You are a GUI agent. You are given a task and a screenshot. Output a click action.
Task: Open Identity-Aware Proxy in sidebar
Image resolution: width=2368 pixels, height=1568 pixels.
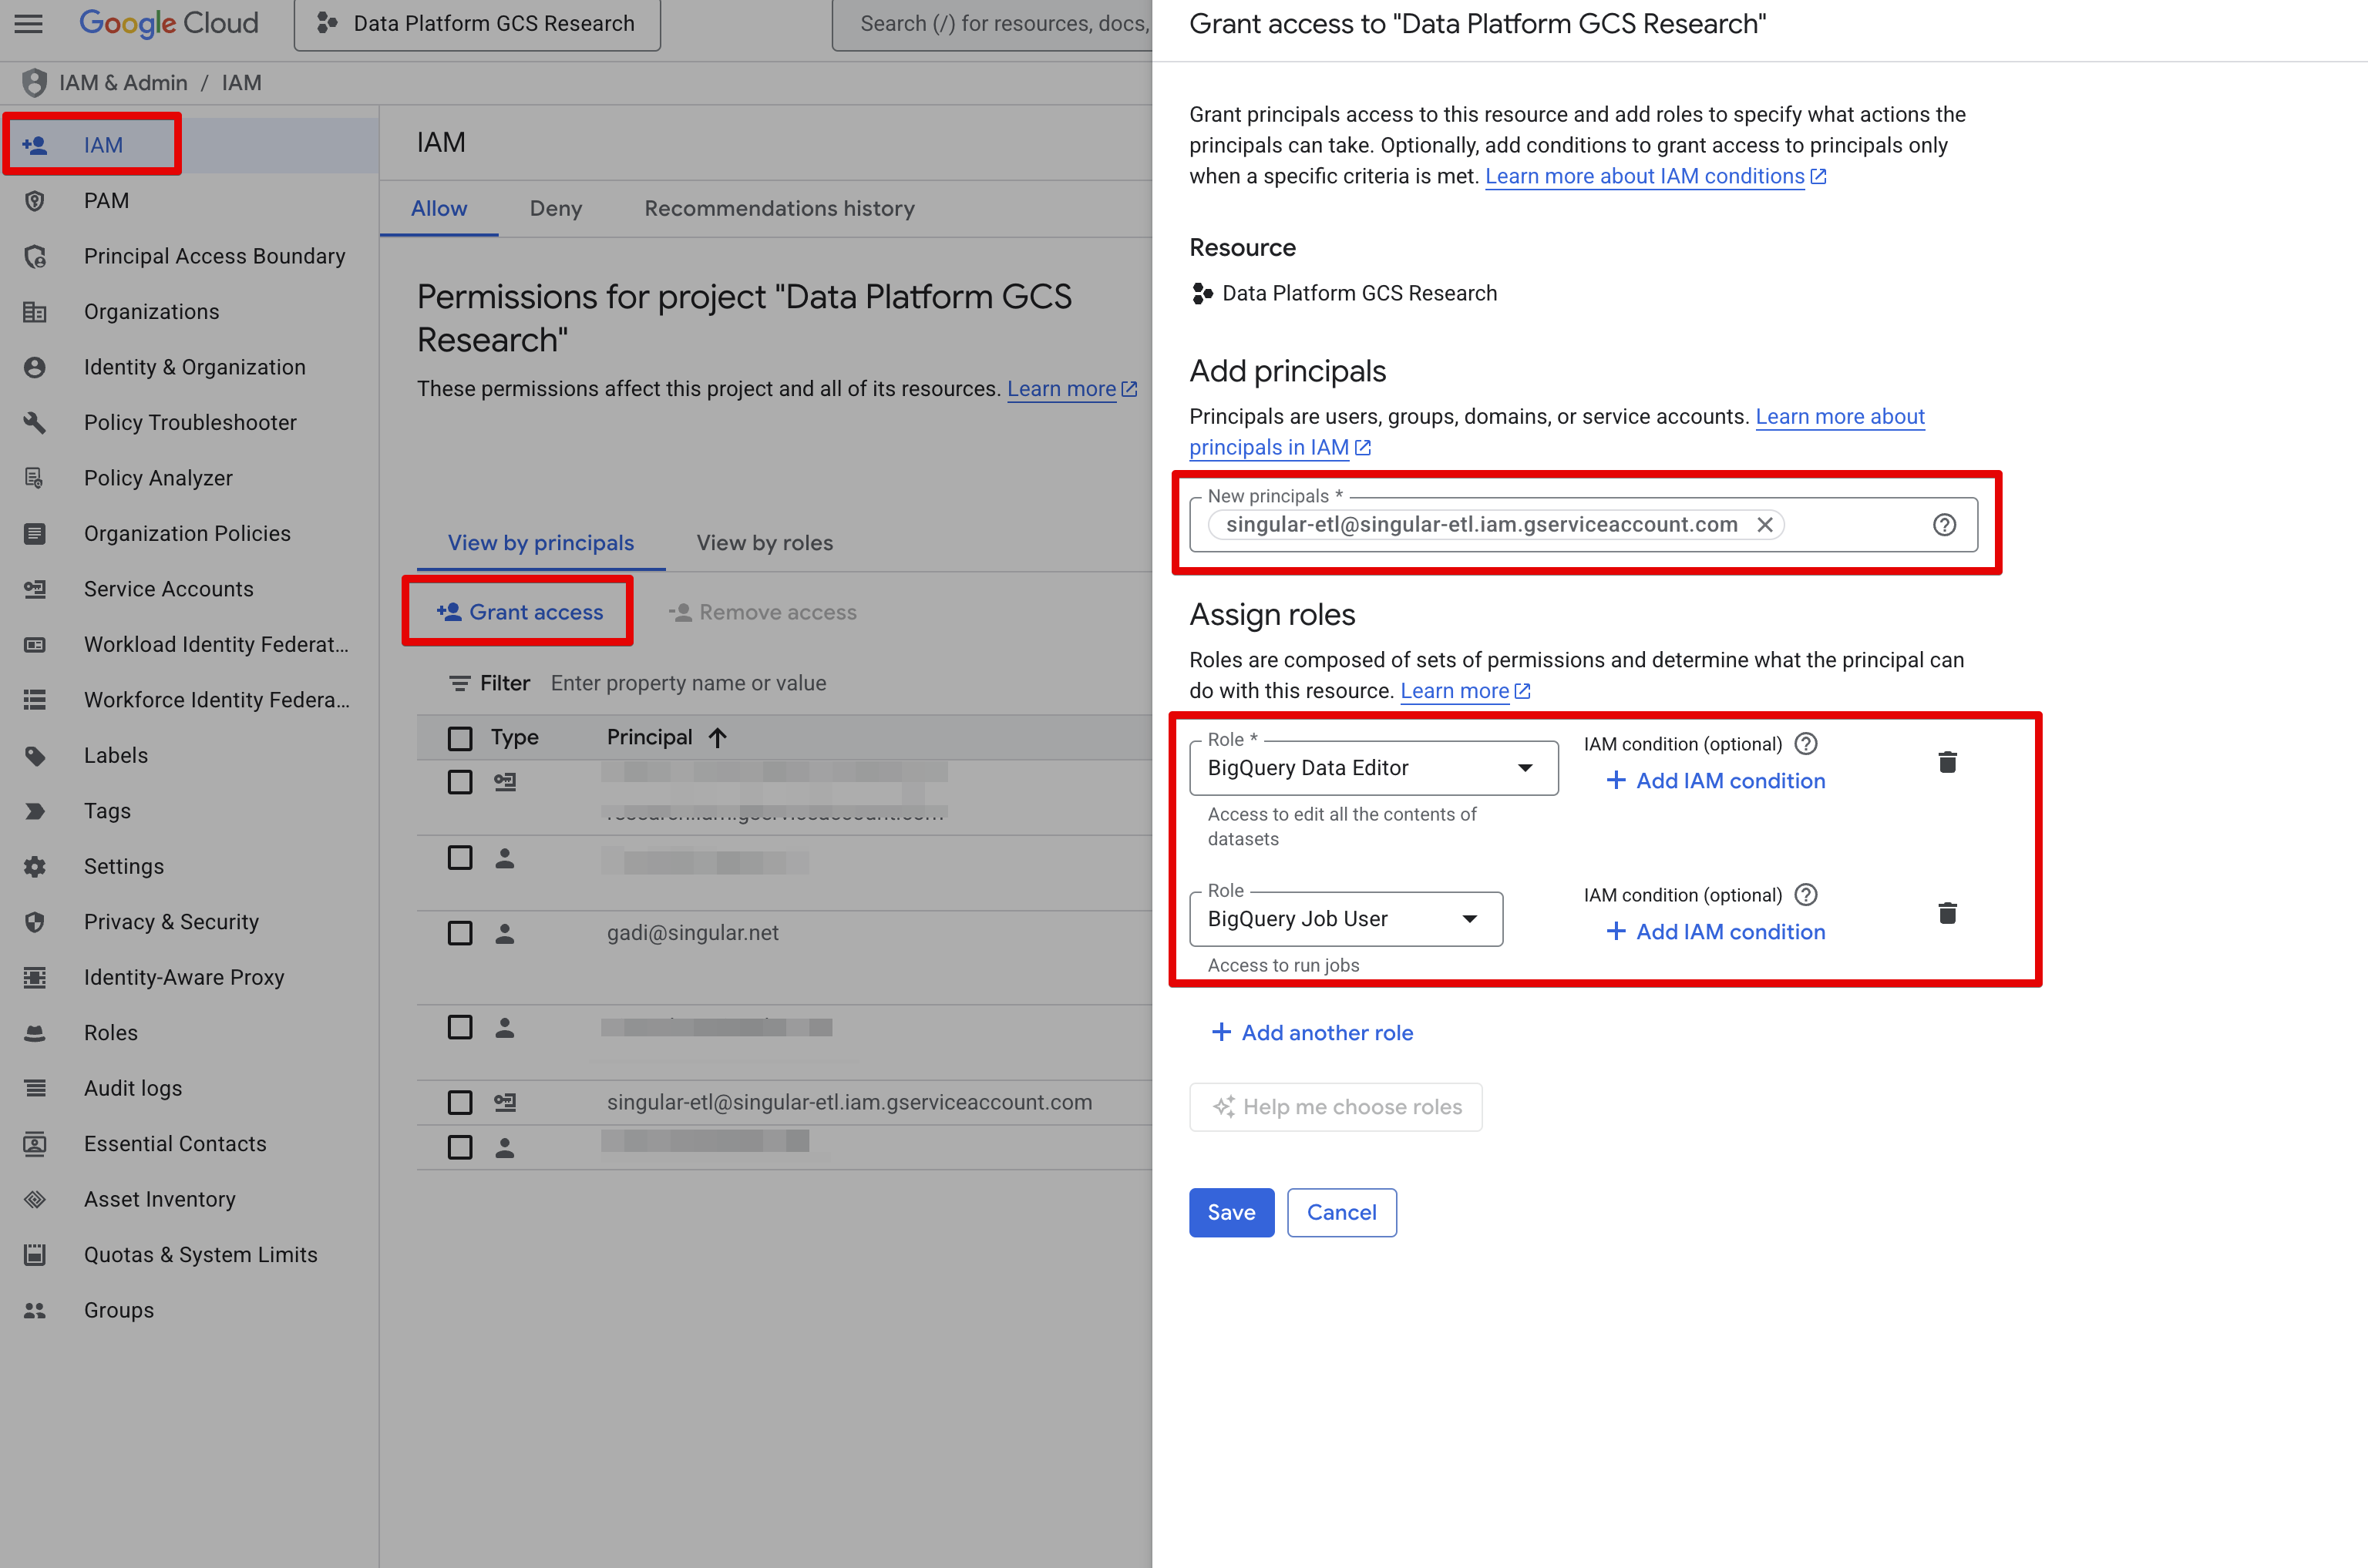click(x=190, y=978)
